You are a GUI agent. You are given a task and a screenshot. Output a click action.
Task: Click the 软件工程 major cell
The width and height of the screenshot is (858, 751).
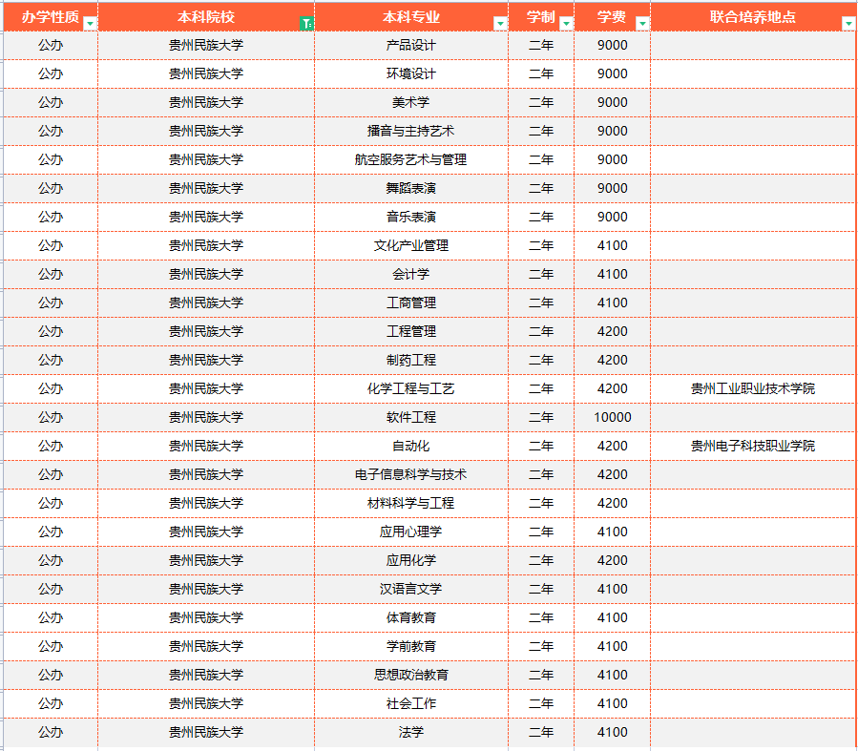coord(411,417)
